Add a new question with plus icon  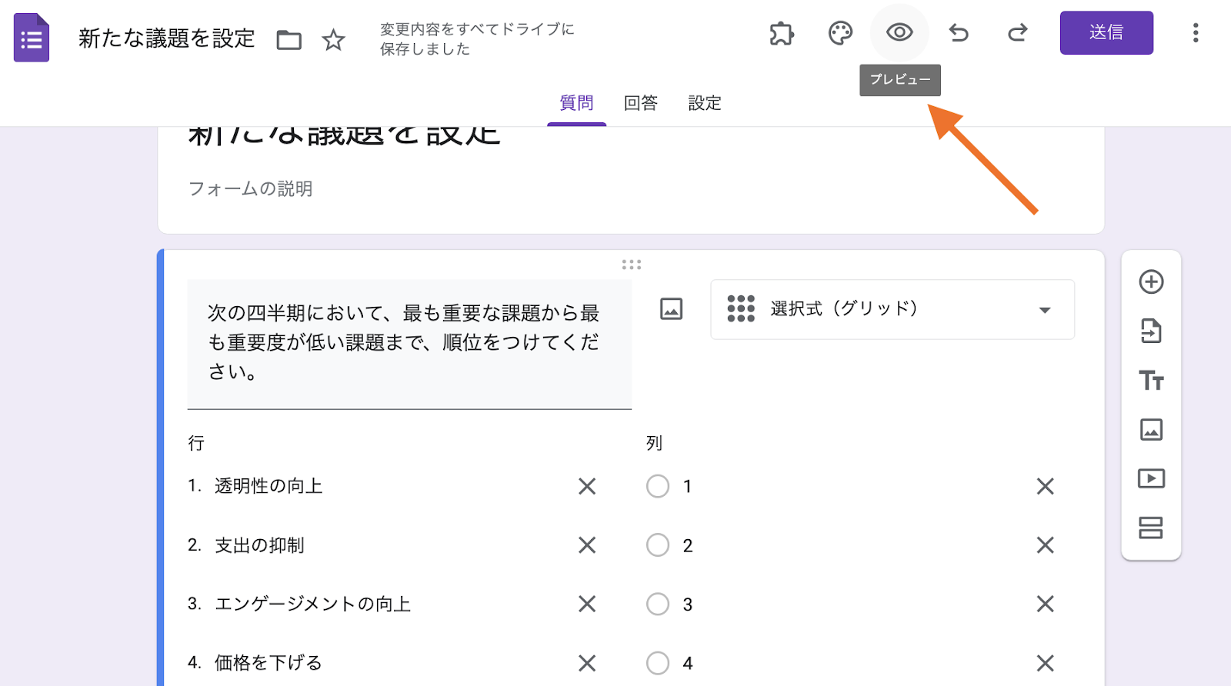point(1151,282)
